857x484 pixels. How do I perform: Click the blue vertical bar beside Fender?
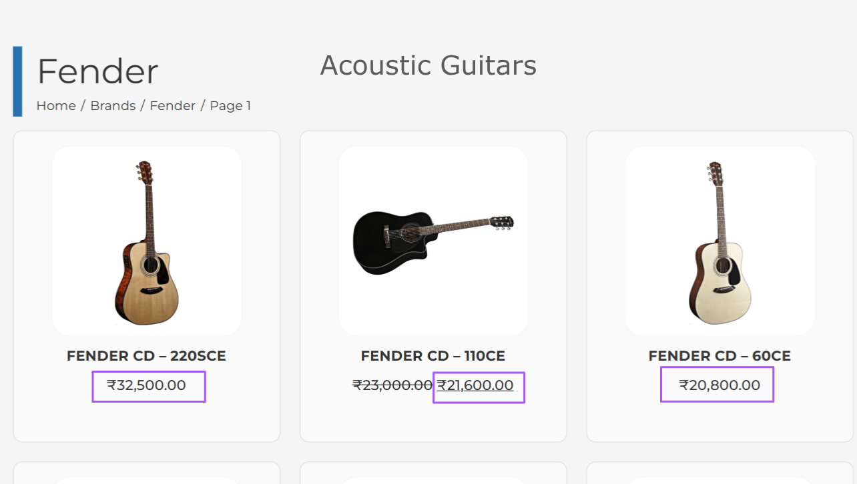click(17, 81)
